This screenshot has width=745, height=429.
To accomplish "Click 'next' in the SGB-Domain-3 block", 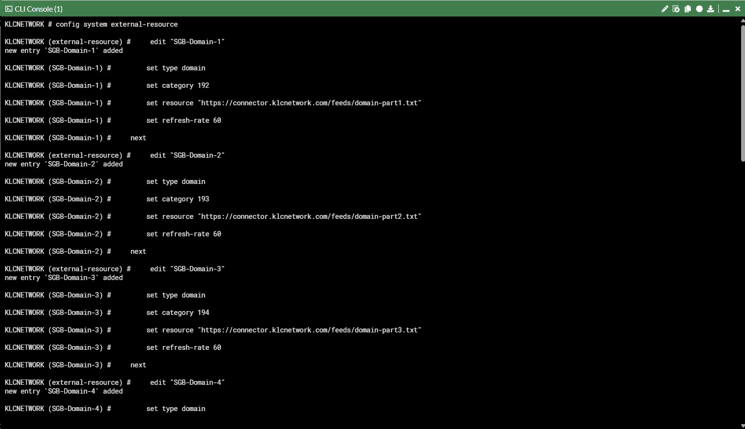I will click(138, 365).
